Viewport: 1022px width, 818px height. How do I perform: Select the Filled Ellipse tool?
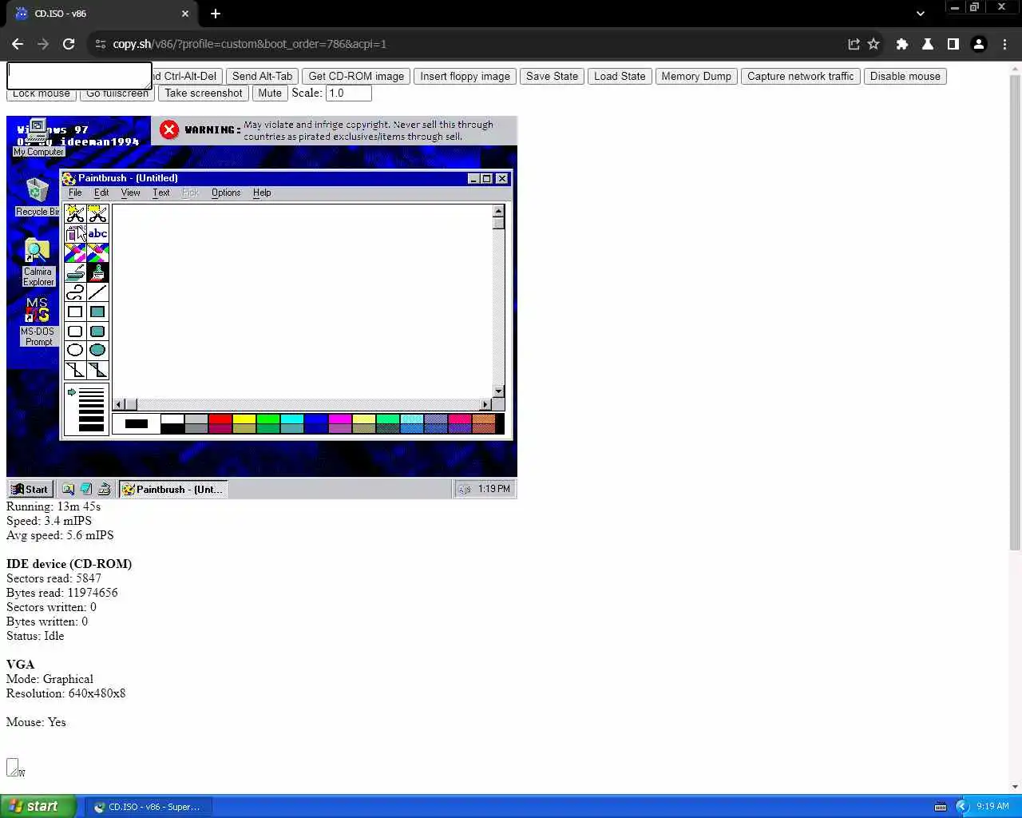[97, 350]
